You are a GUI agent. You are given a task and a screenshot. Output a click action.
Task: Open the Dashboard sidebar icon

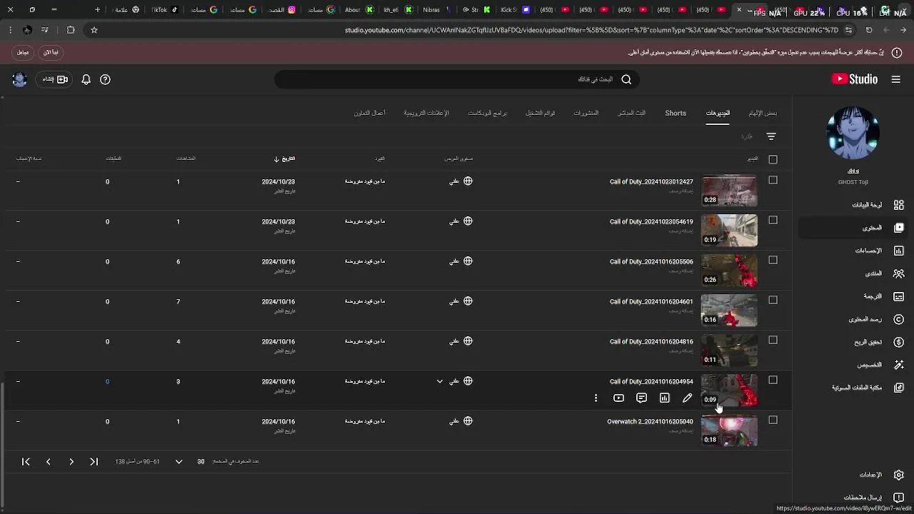coord(898,205)
